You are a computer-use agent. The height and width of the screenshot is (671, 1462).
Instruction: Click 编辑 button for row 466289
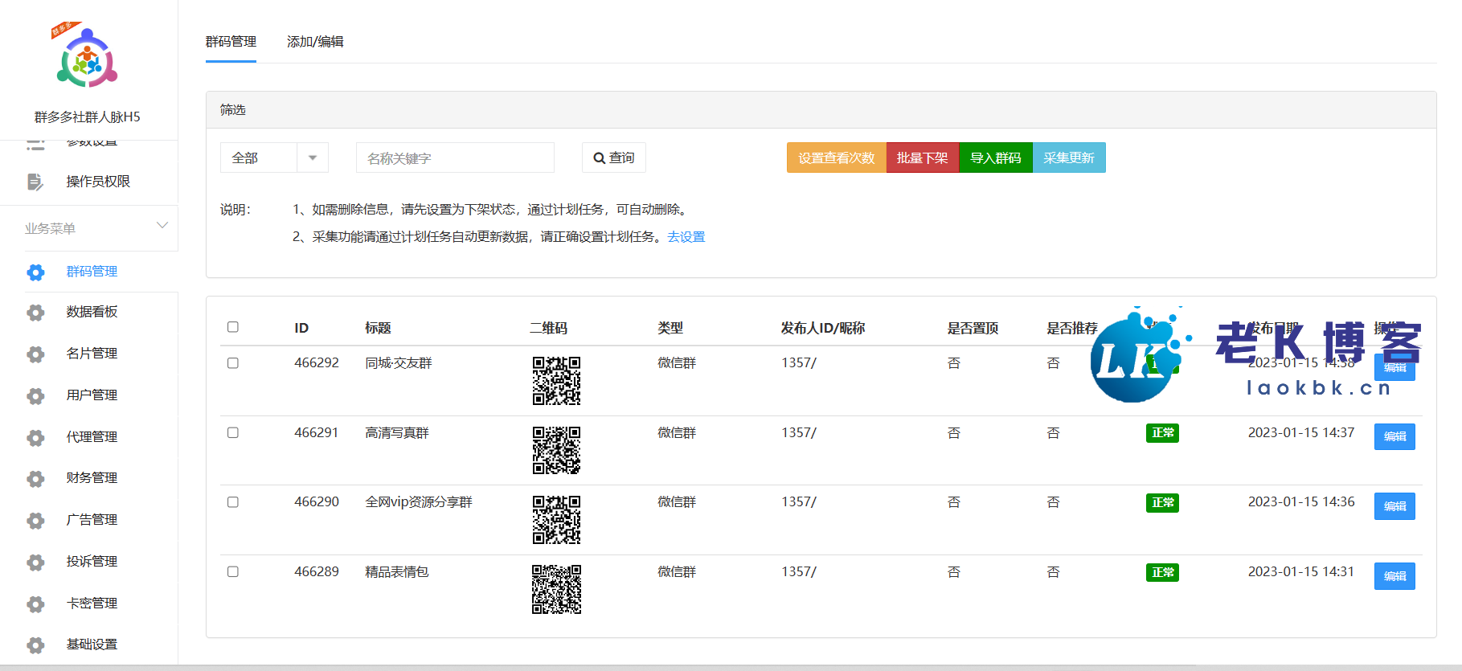tap(1394, 576)
